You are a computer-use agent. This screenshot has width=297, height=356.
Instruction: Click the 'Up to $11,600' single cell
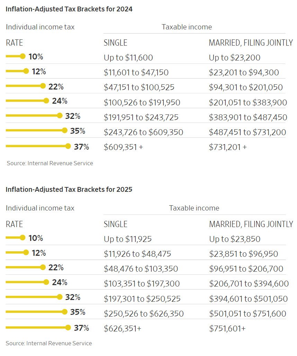pyautogui.click(x=128, y=58)
